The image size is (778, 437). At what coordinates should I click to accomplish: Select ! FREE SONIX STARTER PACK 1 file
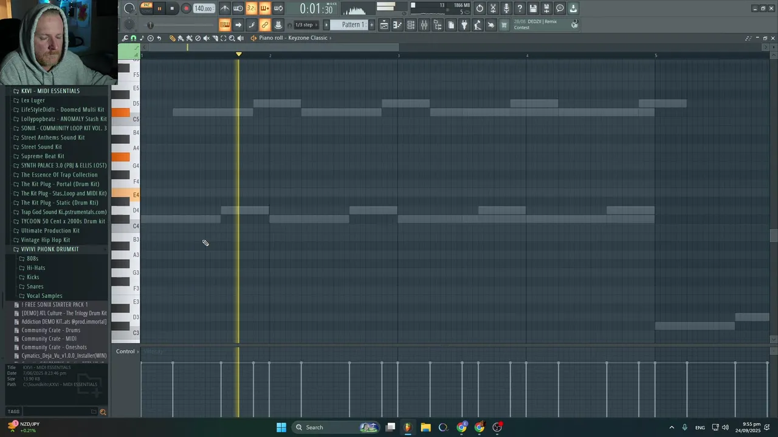[55, 305]
